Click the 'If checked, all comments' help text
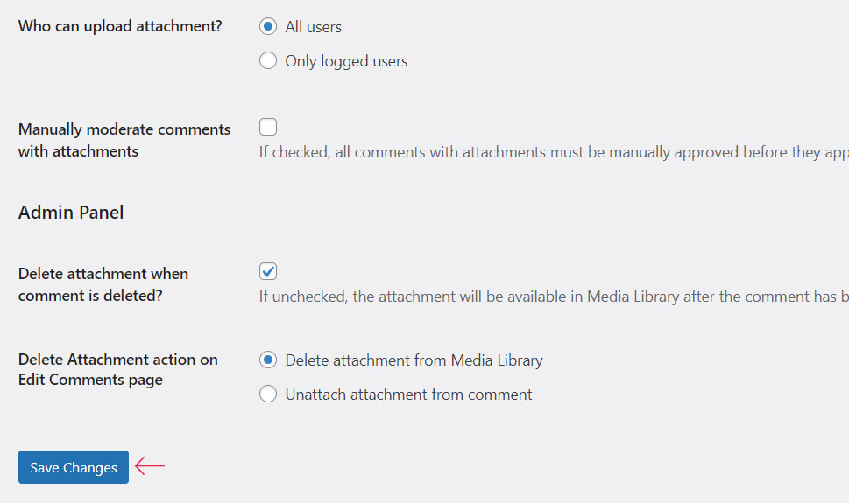 click(x=350, y=152)
